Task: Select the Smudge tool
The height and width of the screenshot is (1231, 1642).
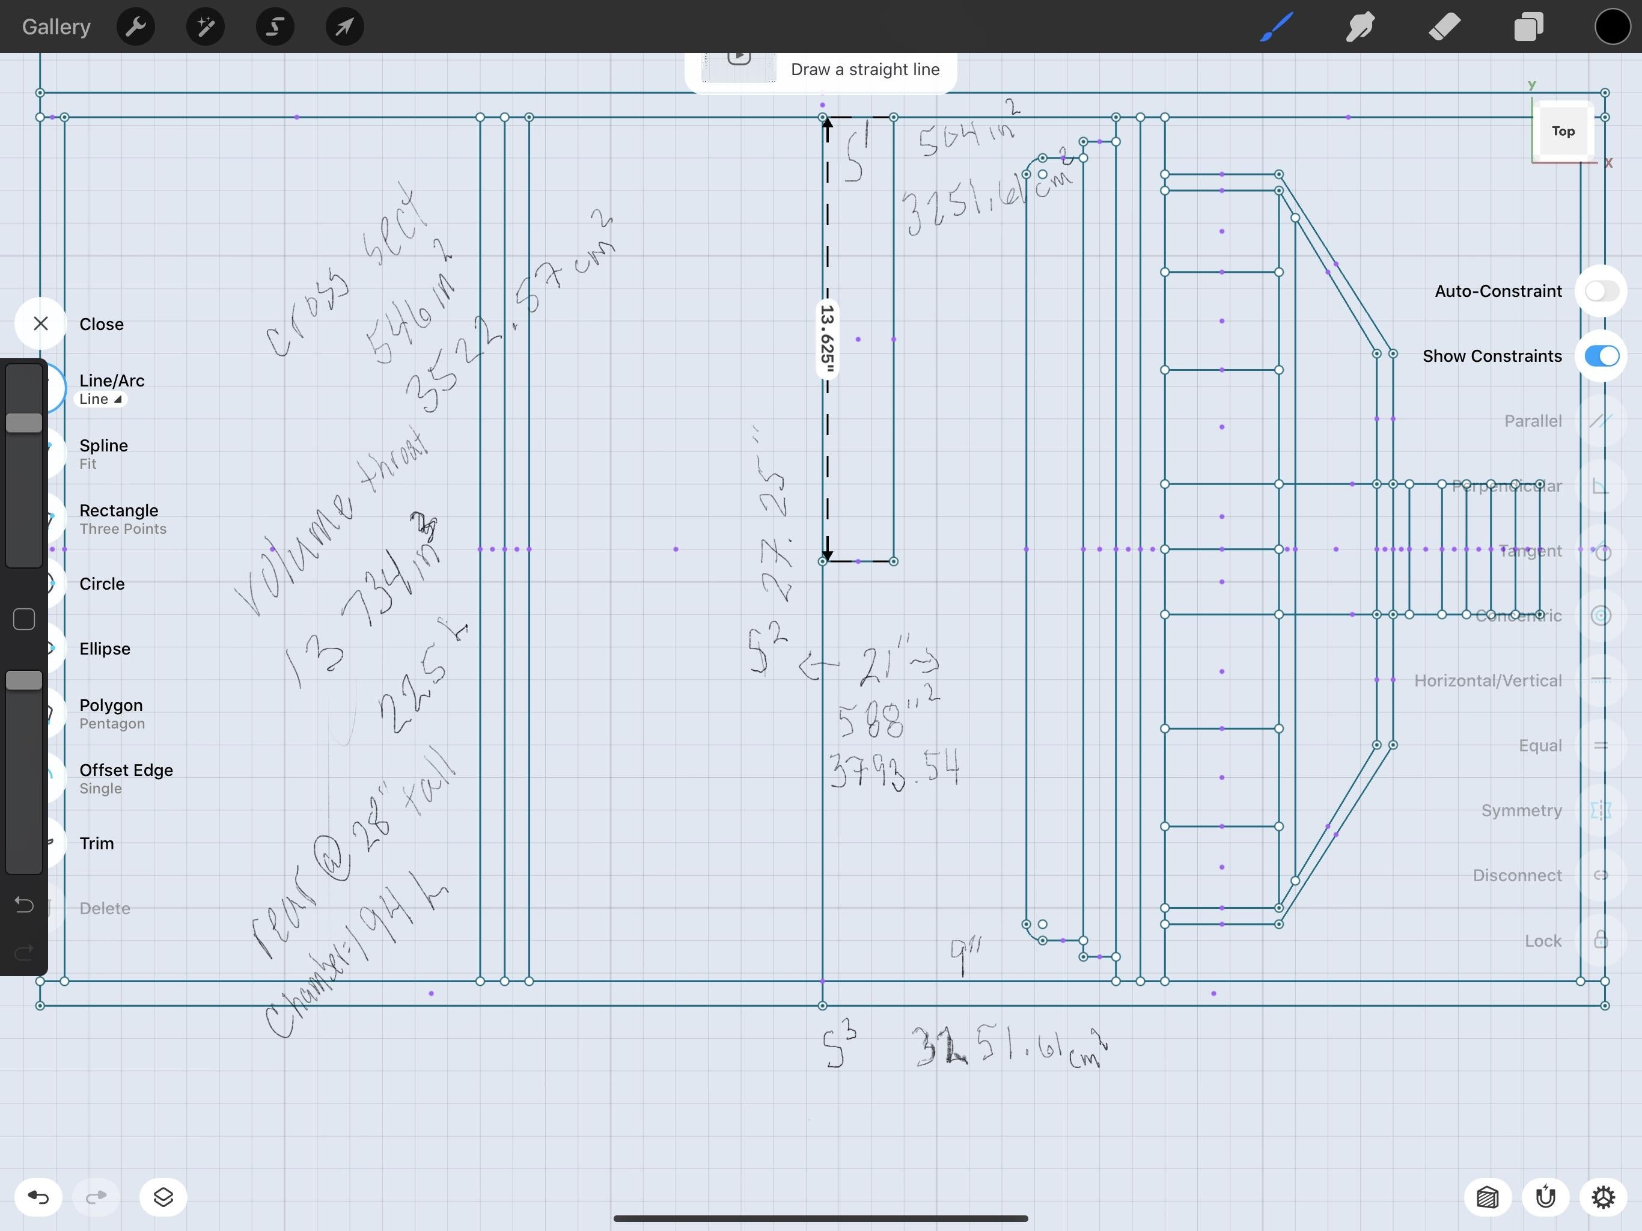Action: coord(1361,26)
